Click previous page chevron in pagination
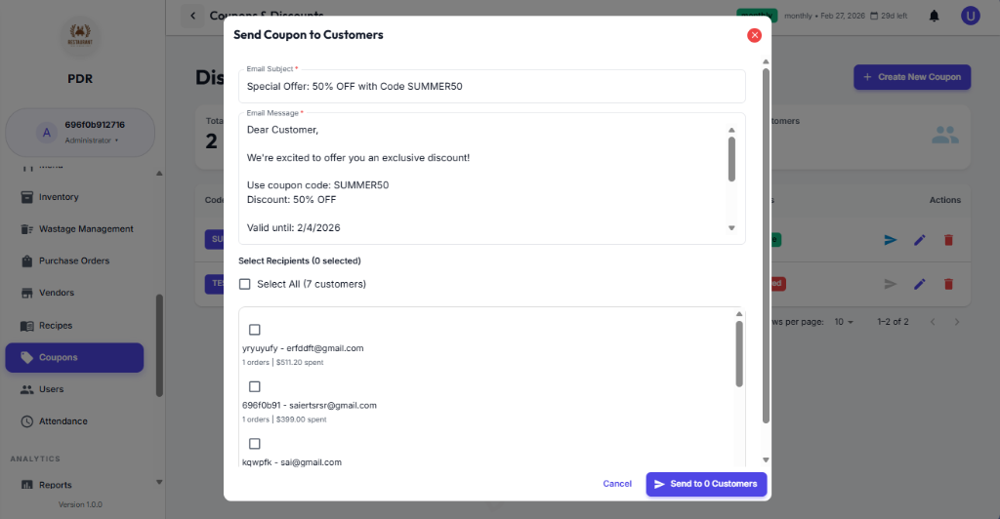Viewport: 1000px width, 519px height. 933,322
